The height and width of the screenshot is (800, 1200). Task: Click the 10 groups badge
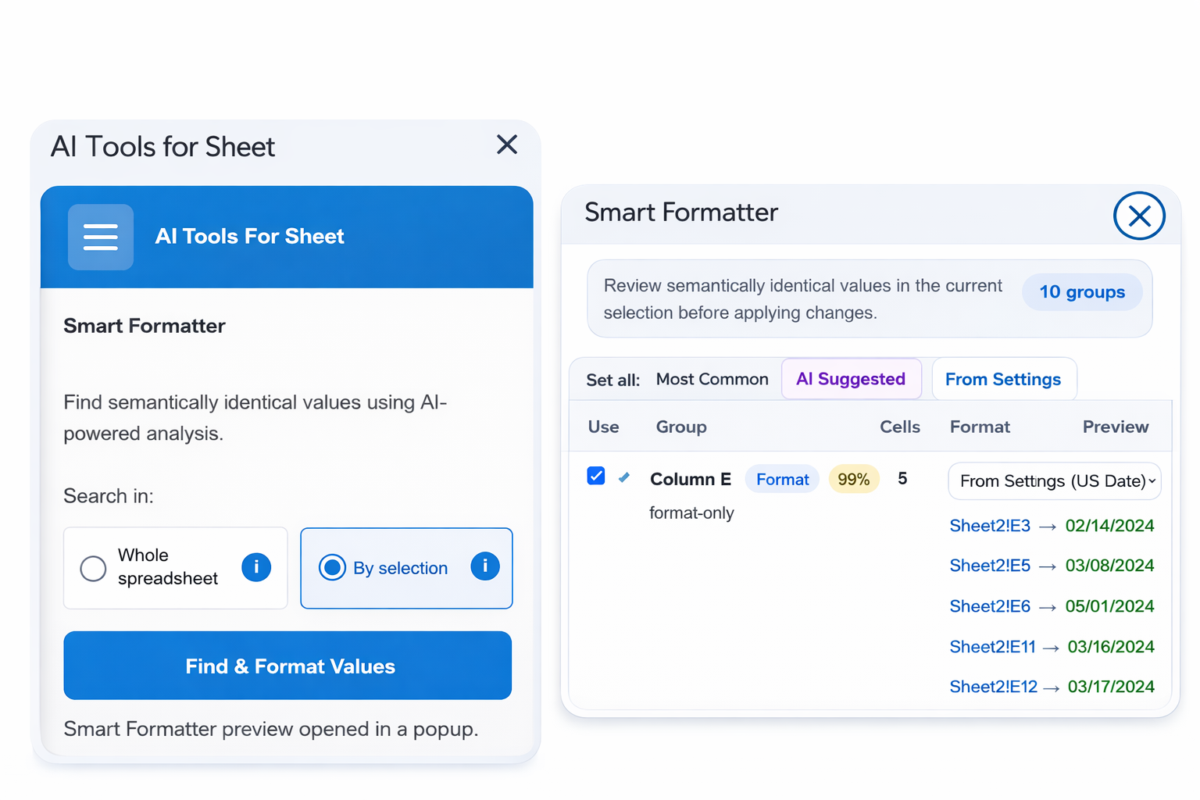pyautogui.click(x=1082, y=292)
